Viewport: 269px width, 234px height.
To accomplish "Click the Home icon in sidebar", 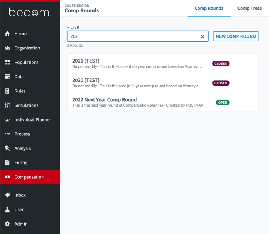I will coord(7,34).
